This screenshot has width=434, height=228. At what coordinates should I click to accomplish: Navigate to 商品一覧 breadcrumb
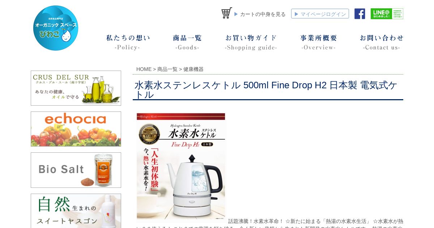167,69
